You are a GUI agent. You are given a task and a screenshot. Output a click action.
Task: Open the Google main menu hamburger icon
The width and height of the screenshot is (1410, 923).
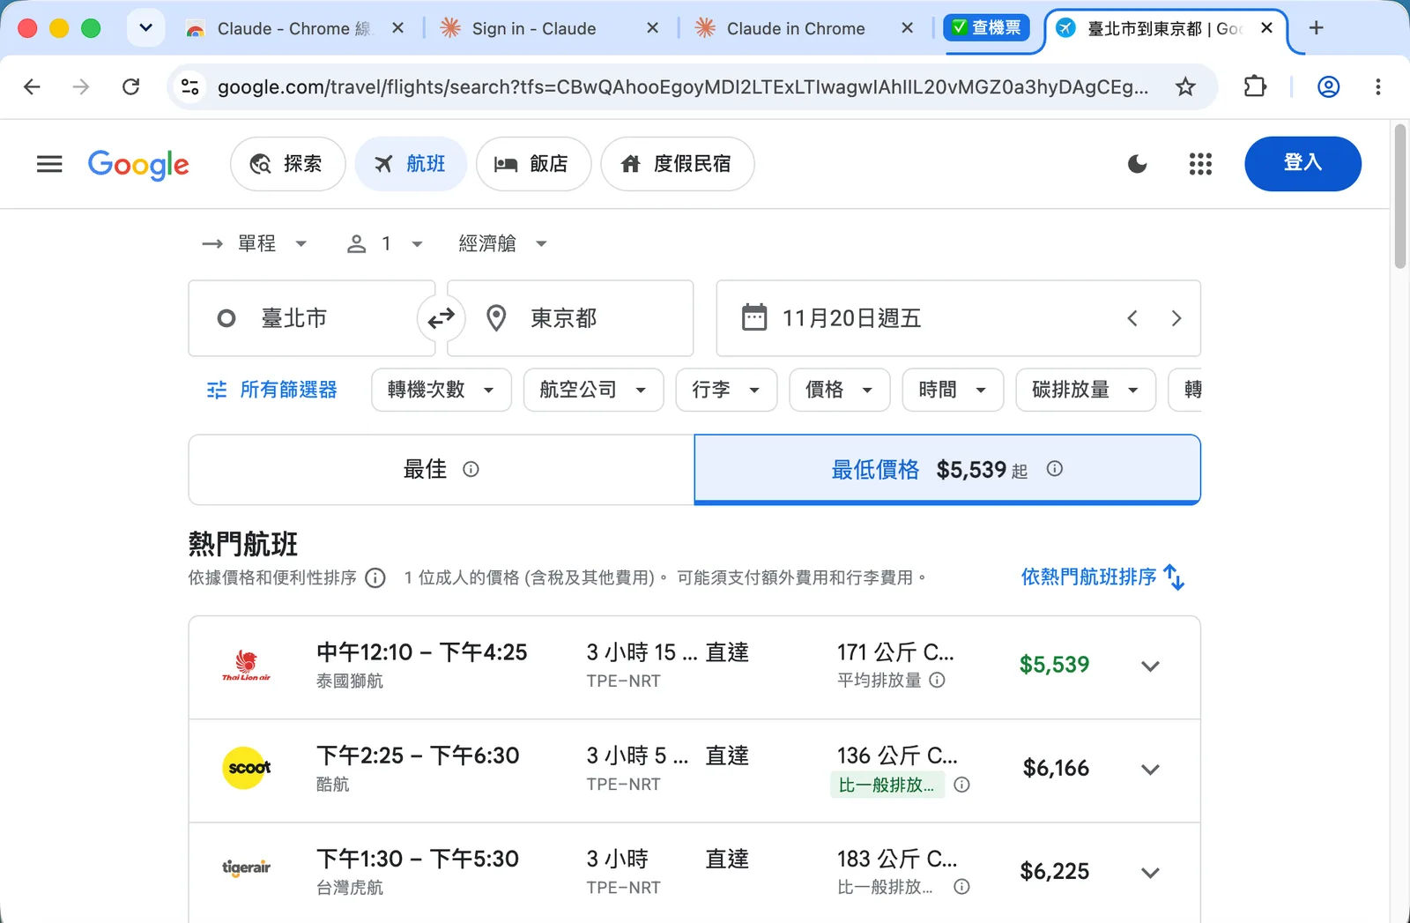(x=49, y=164)
